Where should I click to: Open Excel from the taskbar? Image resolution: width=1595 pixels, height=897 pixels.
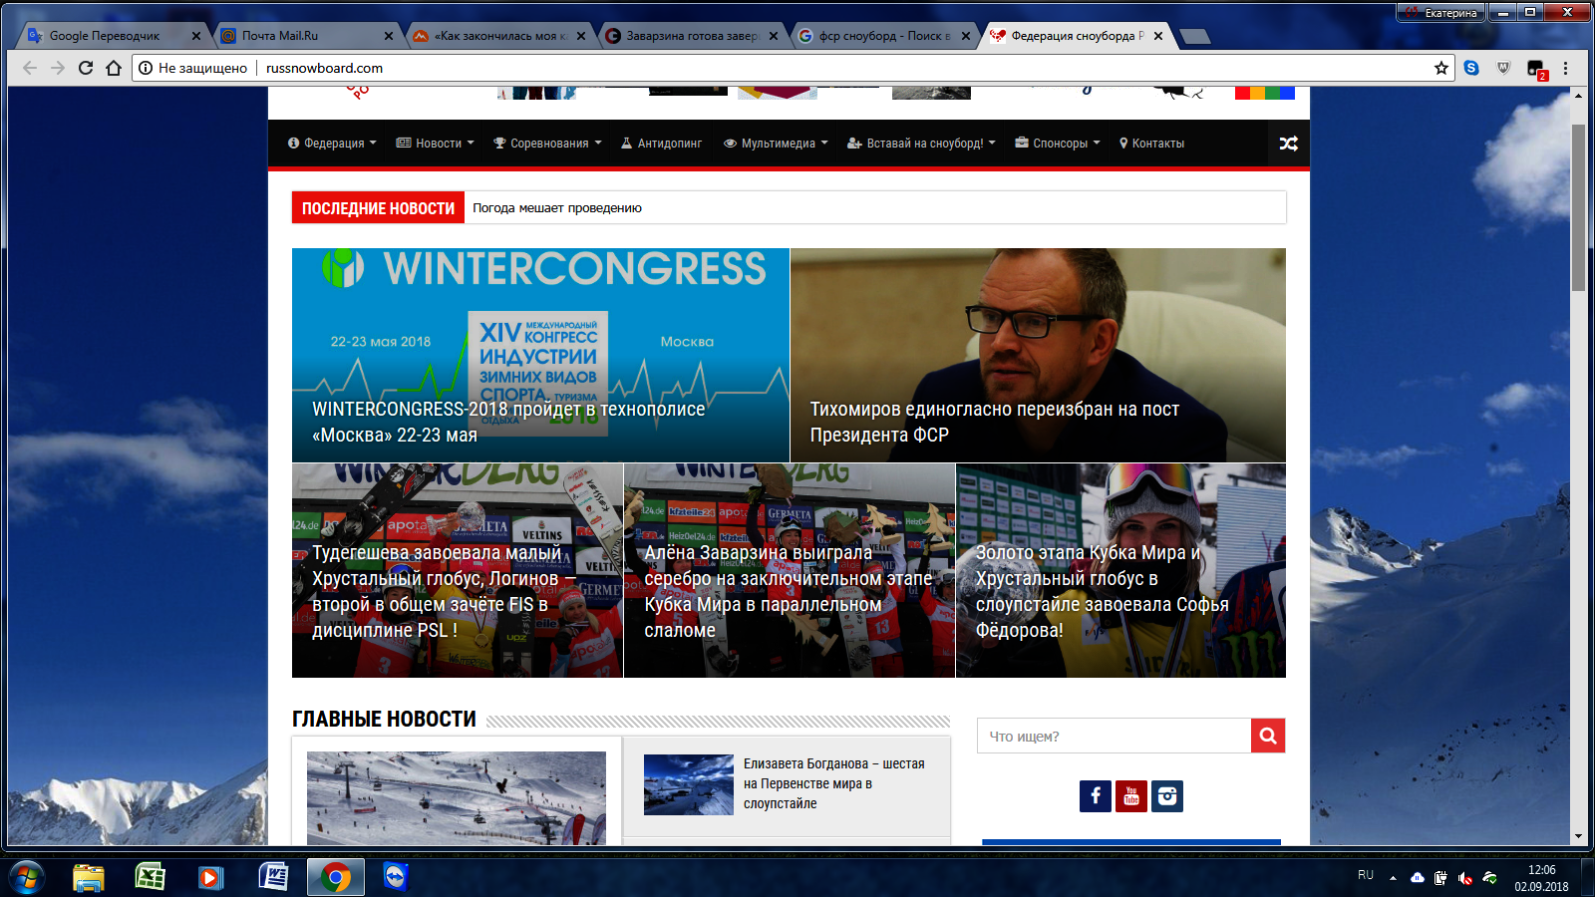151,877
